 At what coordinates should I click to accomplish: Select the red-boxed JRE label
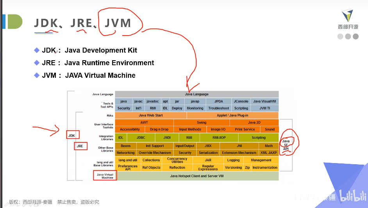[81, 146]
